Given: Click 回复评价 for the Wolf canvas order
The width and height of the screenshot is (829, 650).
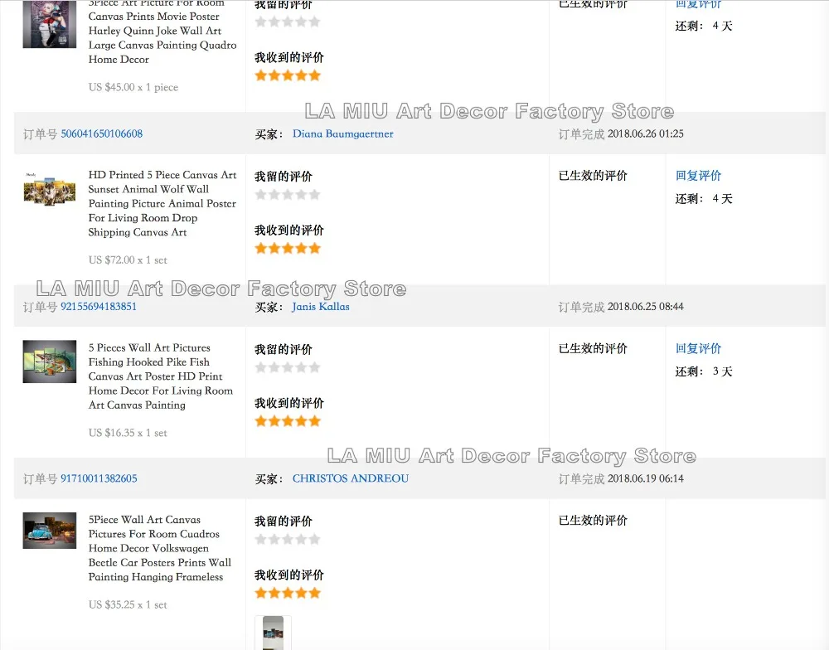Looking at the screenshot, I should click(698, 176).
